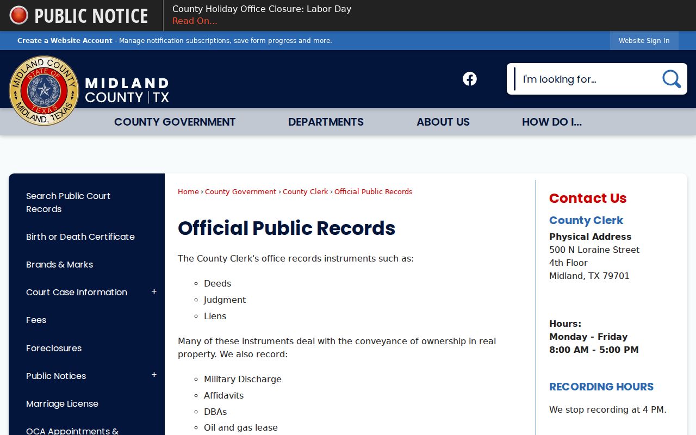Open the County Government menu

tap(175, 122)
